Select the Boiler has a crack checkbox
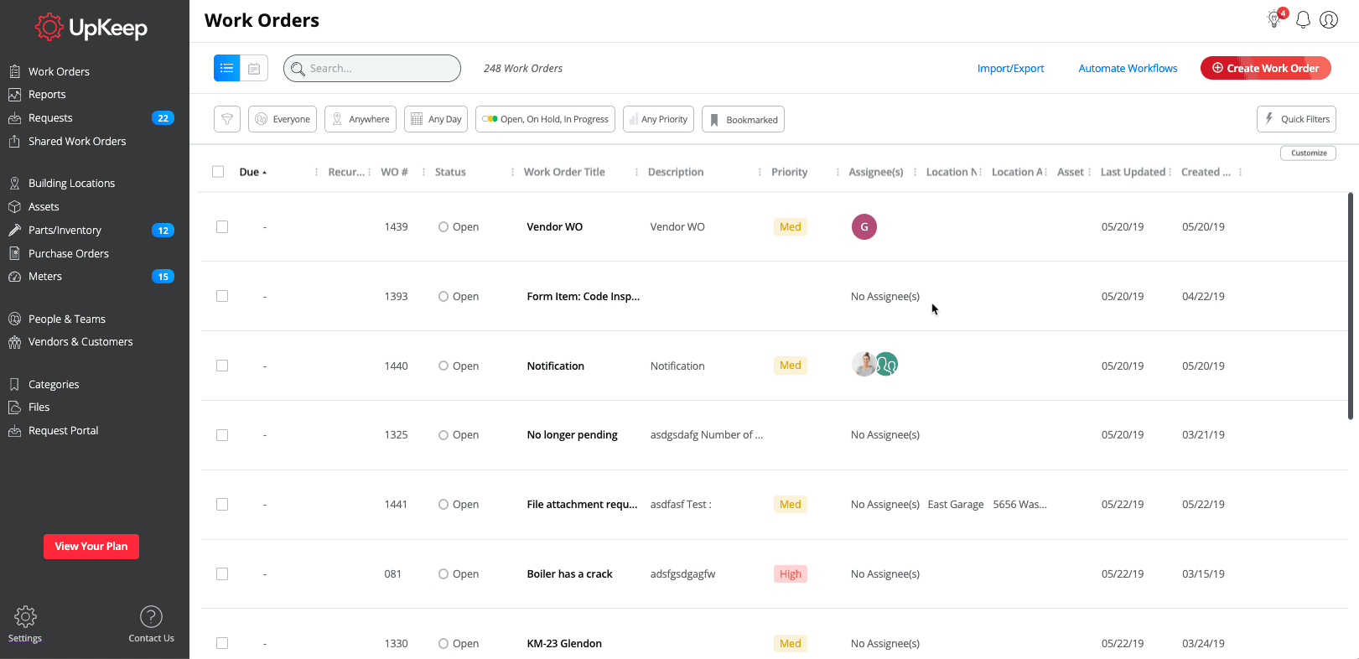Screen dimensions: 1359x659 click(x=222, y=573)
